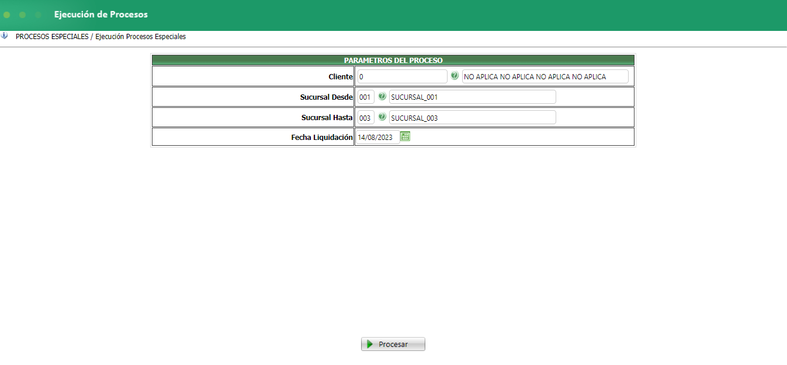Select the Sucursal Desde code 001 field
The height and width of the screenshot is (365, 787).
366,97
